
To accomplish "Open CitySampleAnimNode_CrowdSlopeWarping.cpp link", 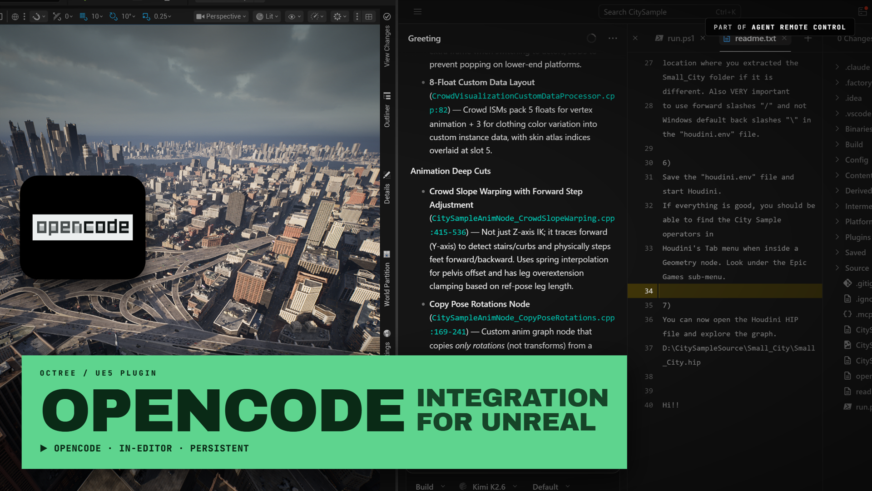I will click(x=522, y=225).
